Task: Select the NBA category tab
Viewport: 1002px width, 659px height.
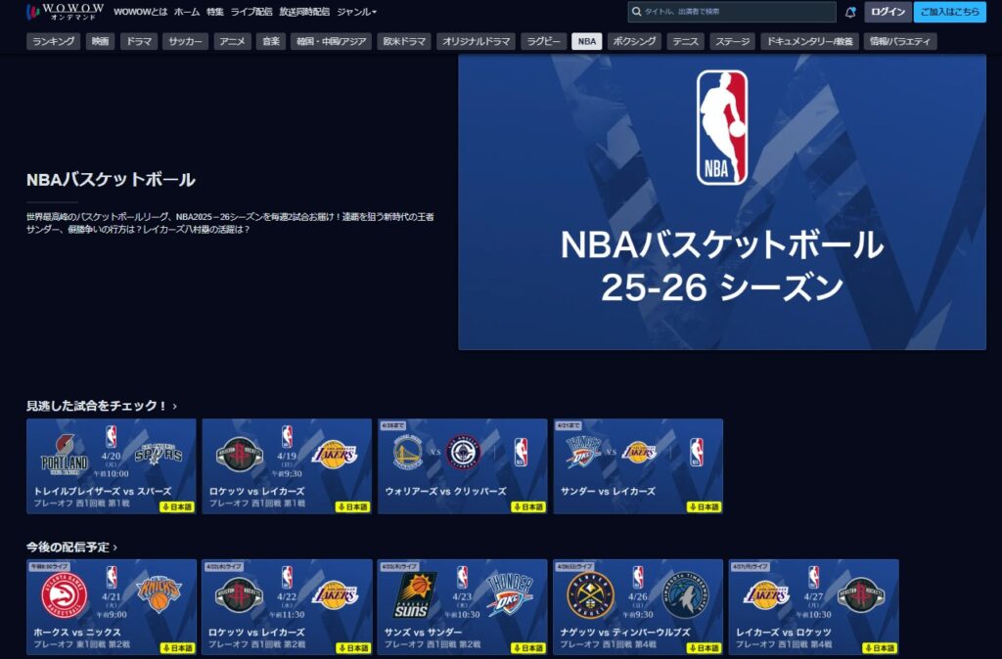Action: click(584, 41)
